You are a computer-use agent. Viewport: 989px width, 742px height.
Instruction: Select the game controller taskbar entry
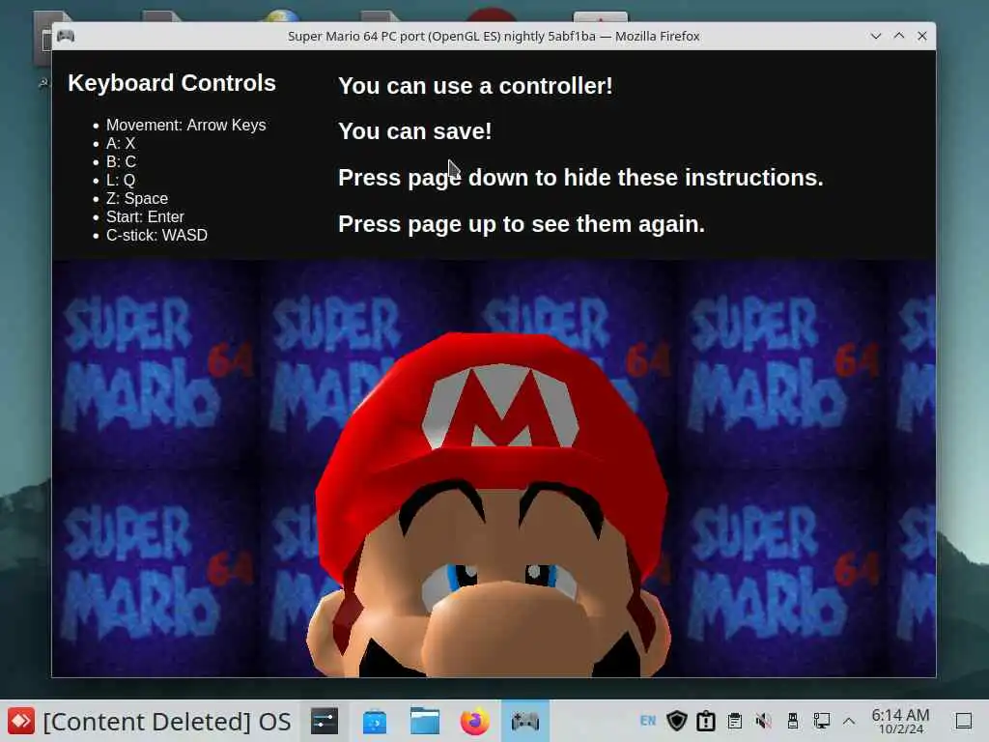524,721
